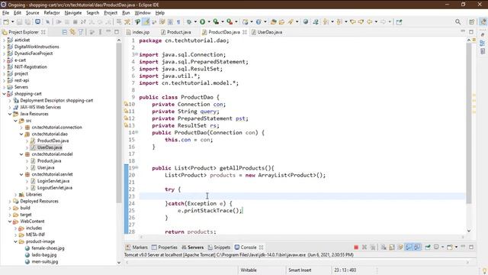The height and width of the screenshot is (275, 488).
Task: Click the Smart Insert status bar field
Action: (x=300, y=270)
